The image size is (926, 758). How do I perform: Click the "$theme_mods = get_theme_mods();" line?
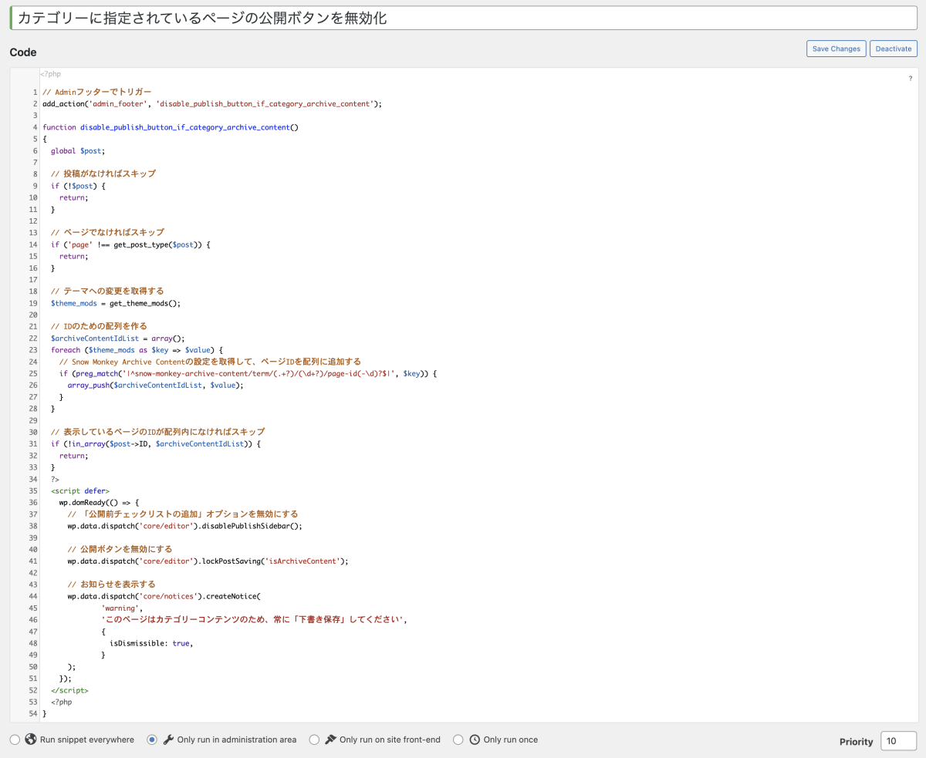point(116,303)
